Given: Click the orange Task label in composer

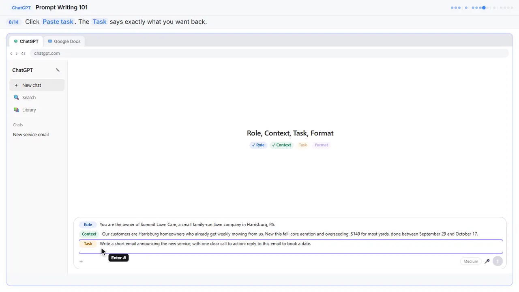Looking at the screenshot, I should pyautogui.click(x=88, y=244).
